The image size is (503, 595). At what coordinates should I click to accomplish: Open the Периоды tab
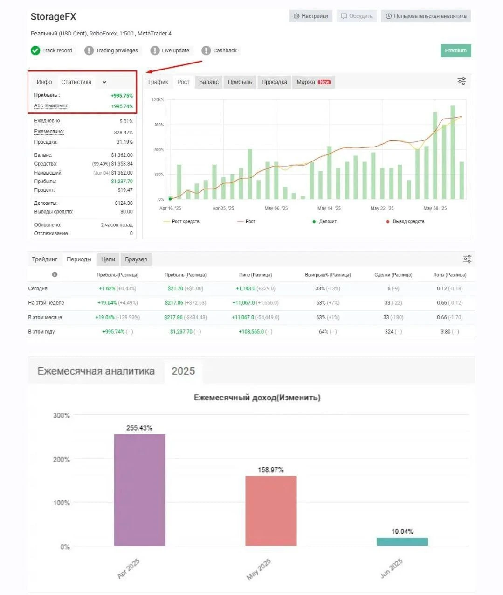79,259
